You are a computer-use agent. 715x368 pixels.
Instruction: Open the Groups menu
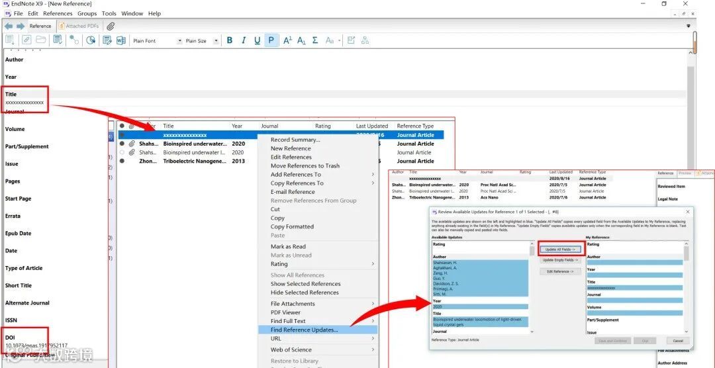(87, 14)
